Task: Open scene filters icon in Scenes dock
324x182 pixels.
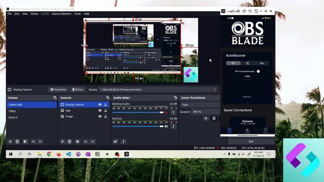Action: (x=25, y=142)
